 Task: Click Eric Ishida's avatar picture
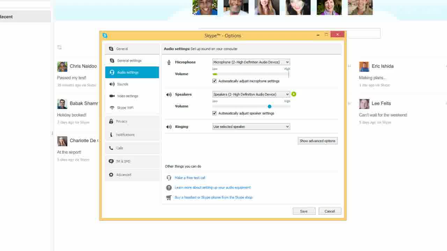tap(364, 67)
